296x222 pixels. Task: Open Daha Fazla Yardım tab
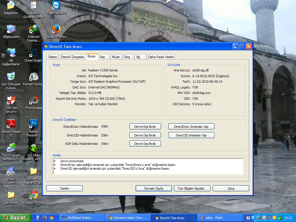coord(161,57)
